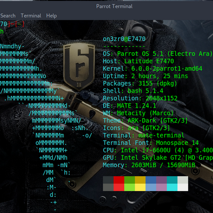
Task: Open the Terminal menu
Action: [x=31, y=15]
